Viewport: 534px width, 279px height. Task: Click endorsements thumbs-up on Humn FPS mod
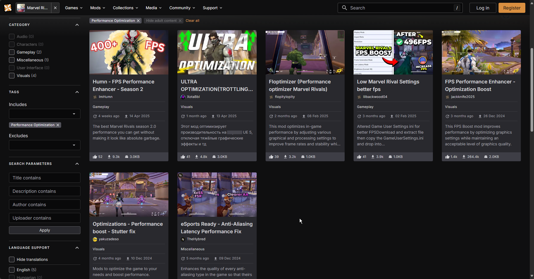pyautogui.click(x=95, y=157)
